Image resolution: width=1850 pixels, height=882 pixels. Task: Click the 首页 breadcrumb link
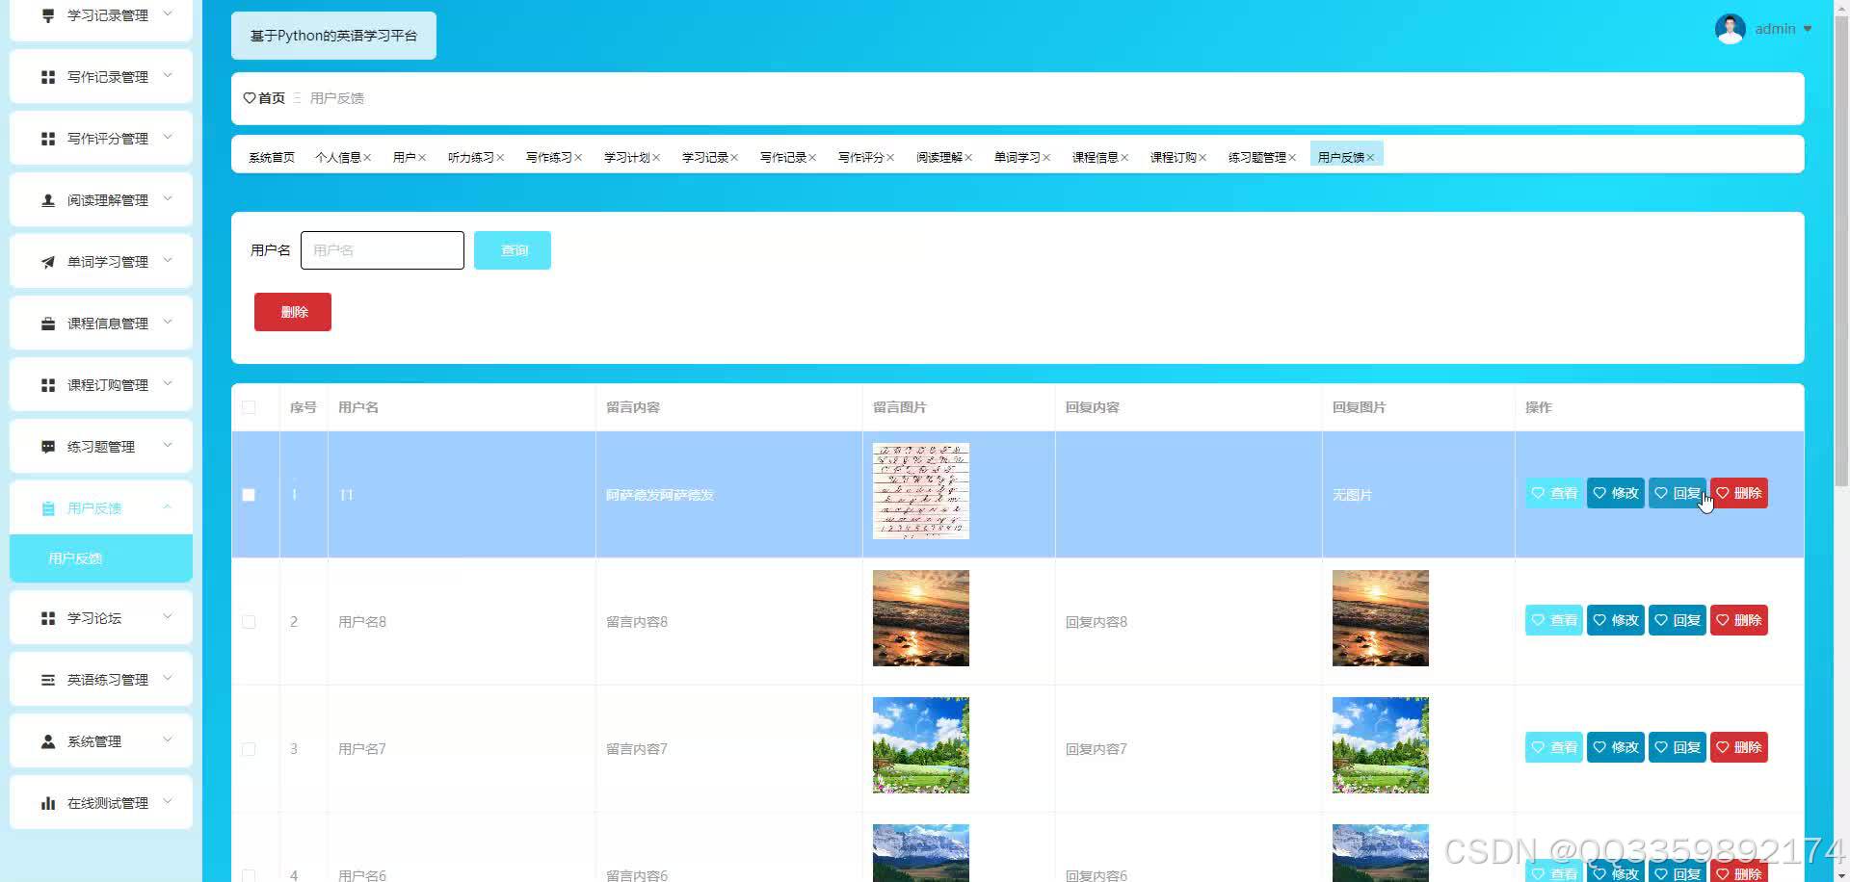click(x=272, y=98)
